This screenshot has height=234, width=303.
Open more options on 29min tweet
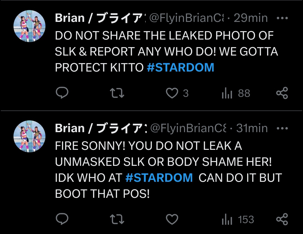tap(282, 19)
